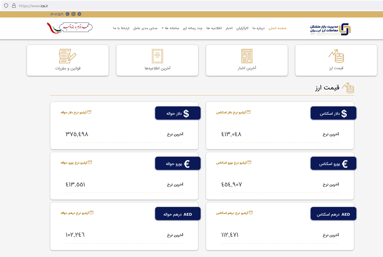The image size is (383, 257).
Task: Click the Messenger icon near the date
Action: point(67,14)
